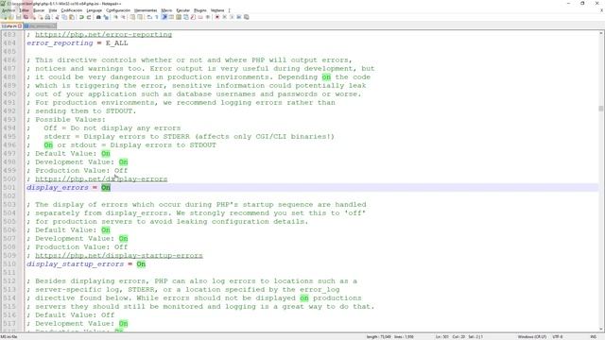605x340 pixels.
Task: Undo last edit with toolbar arrow
Action: click(81, 17)
